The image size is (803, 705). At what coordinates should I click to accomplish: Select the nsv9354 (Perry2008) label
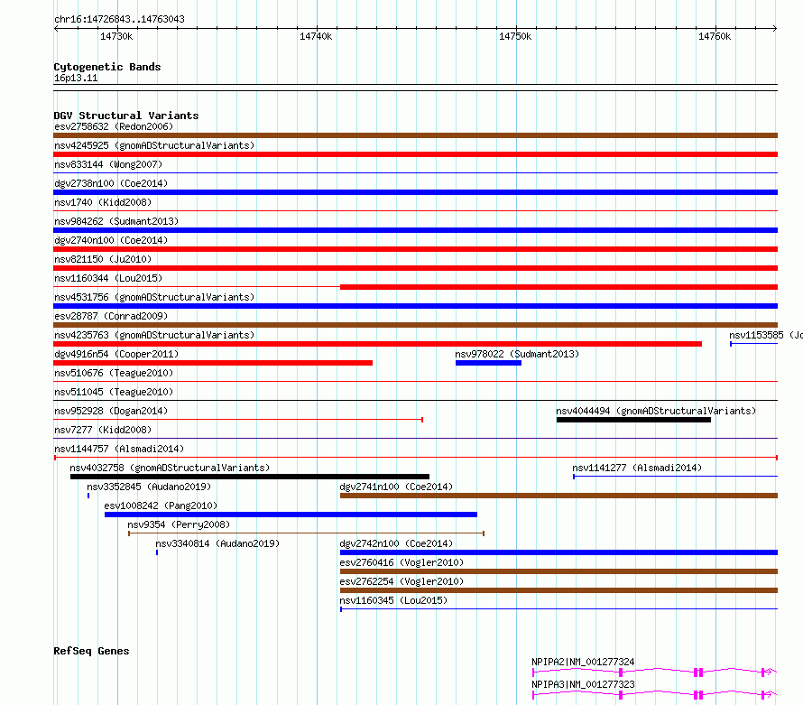(179, 524)
